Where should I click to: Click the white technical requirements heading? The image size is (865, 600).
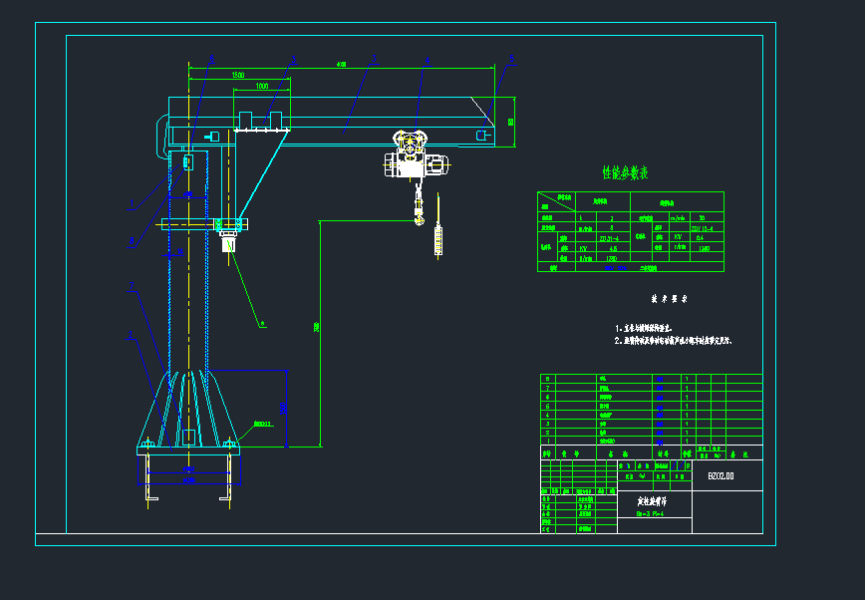[x=669, y=298]
